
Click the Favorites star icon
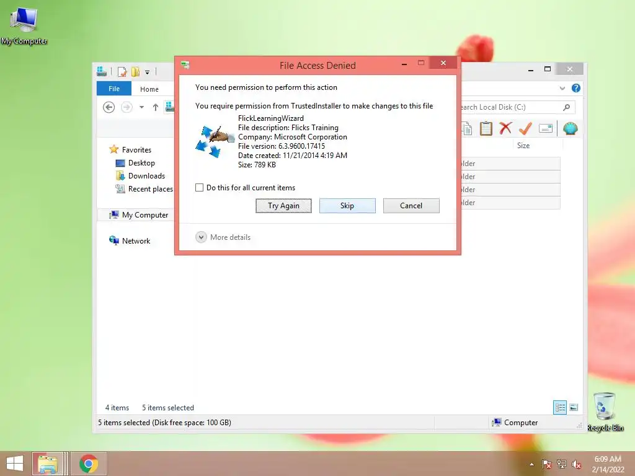point(114,149)
